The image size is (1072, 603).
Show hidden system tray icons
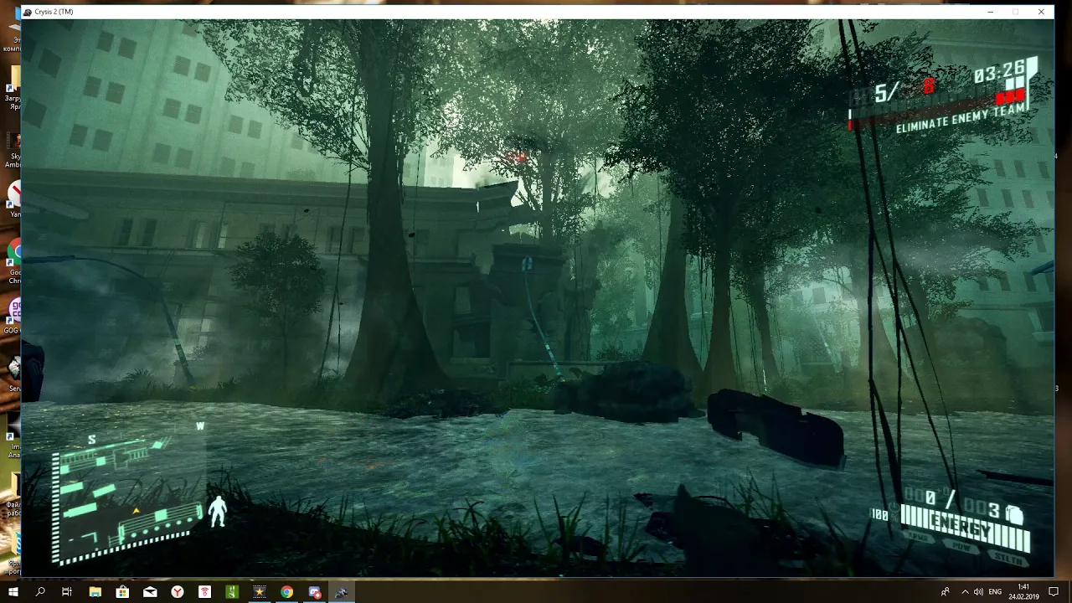tap(964, 592)
